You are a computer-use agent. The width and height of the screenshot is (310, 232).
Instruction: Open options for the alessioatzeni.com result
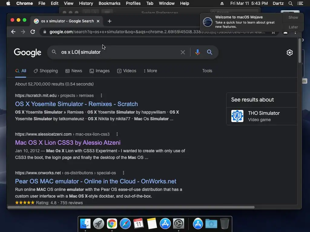(117, 134)
